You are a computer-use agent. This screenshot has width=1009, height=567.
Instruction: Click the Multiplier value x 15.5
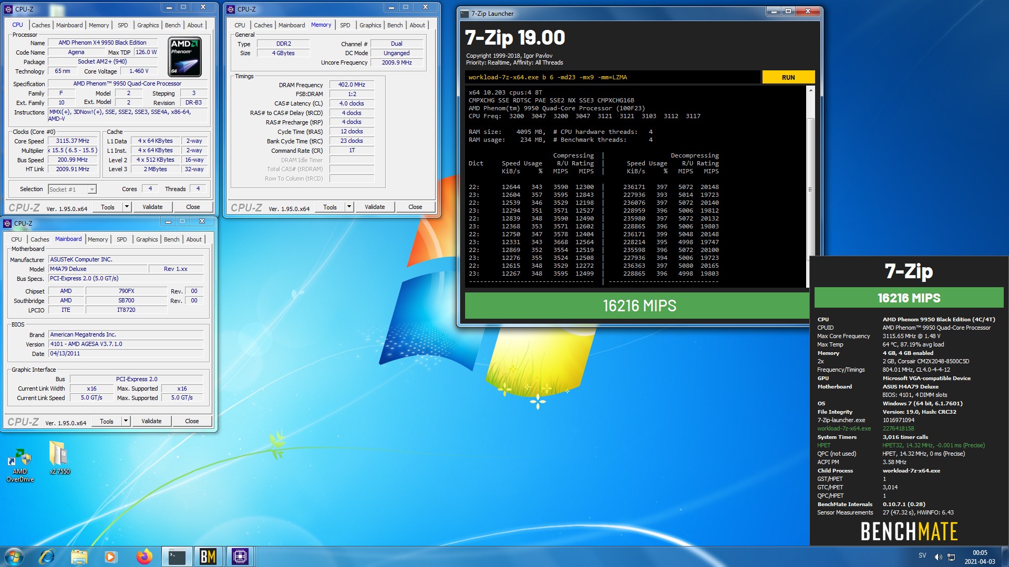coord(73,151)
